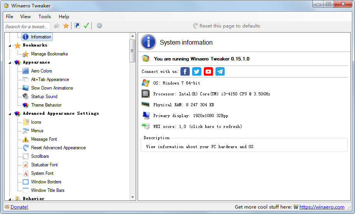The image size is (355, 214).
Task: Open settings via the gear toolbar icon
Action: tap(100, 26)
